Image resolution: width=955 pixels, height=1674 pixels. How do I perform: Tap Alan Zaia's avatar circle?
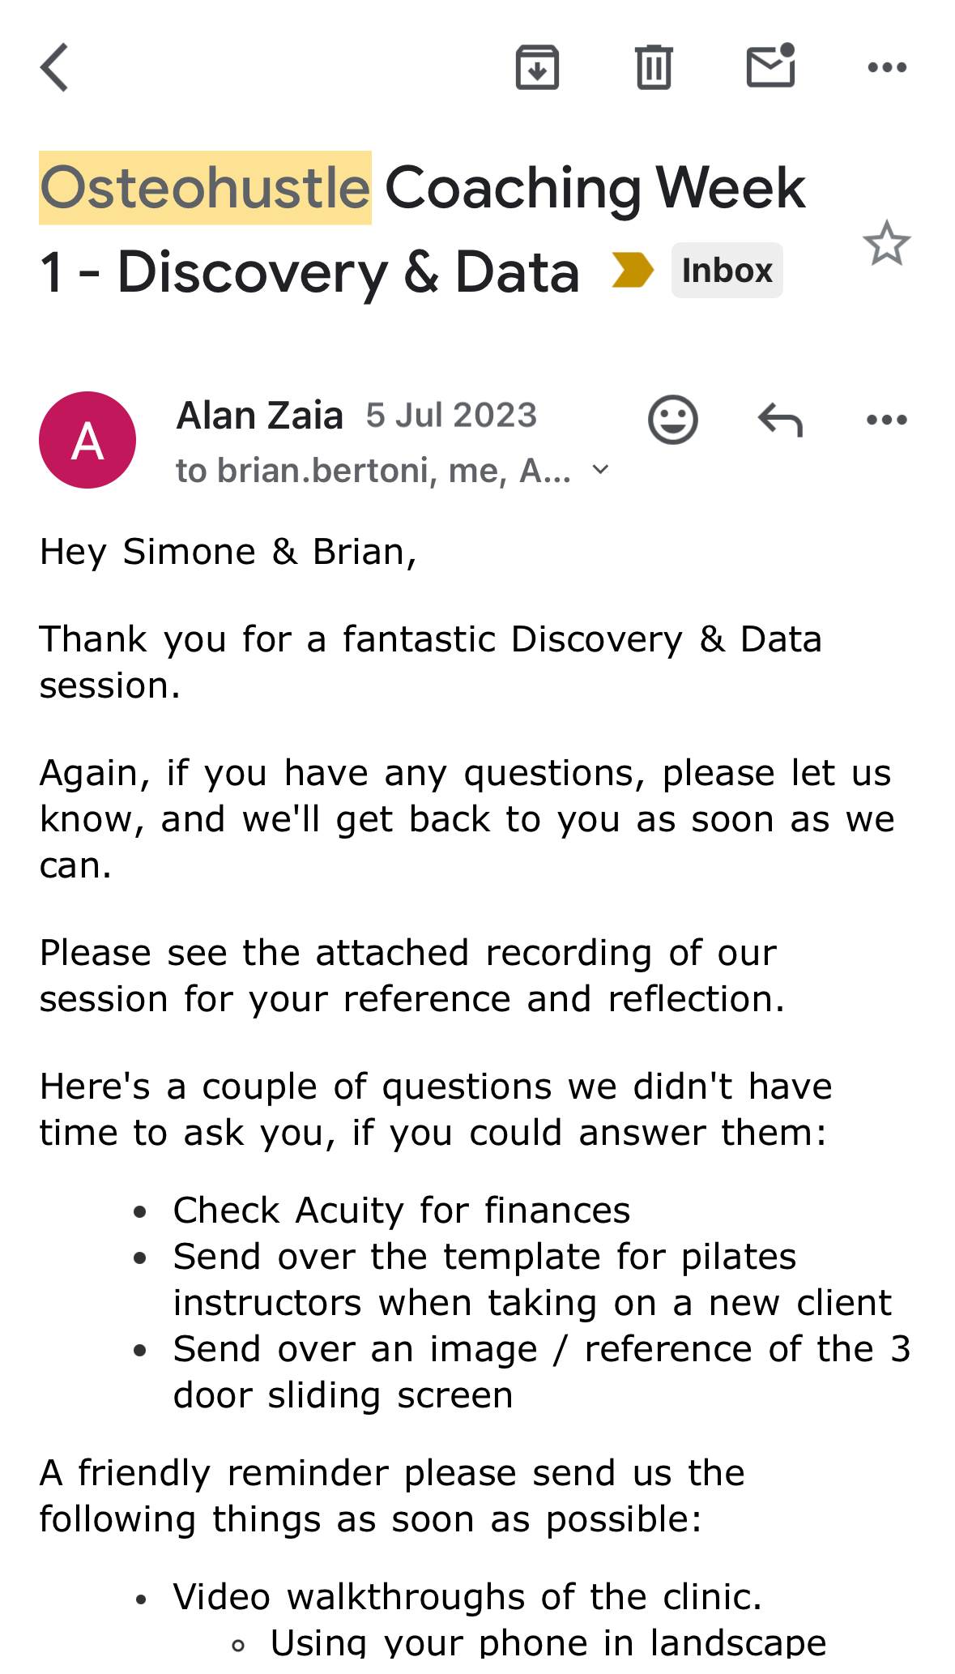tap(87, 440)
